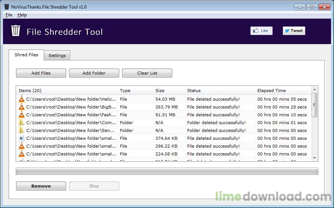Image resolution: width=334 pixels, height=208 pixels.
Task: Click the trash can logo in the purple header
Action: click(16, 31)
